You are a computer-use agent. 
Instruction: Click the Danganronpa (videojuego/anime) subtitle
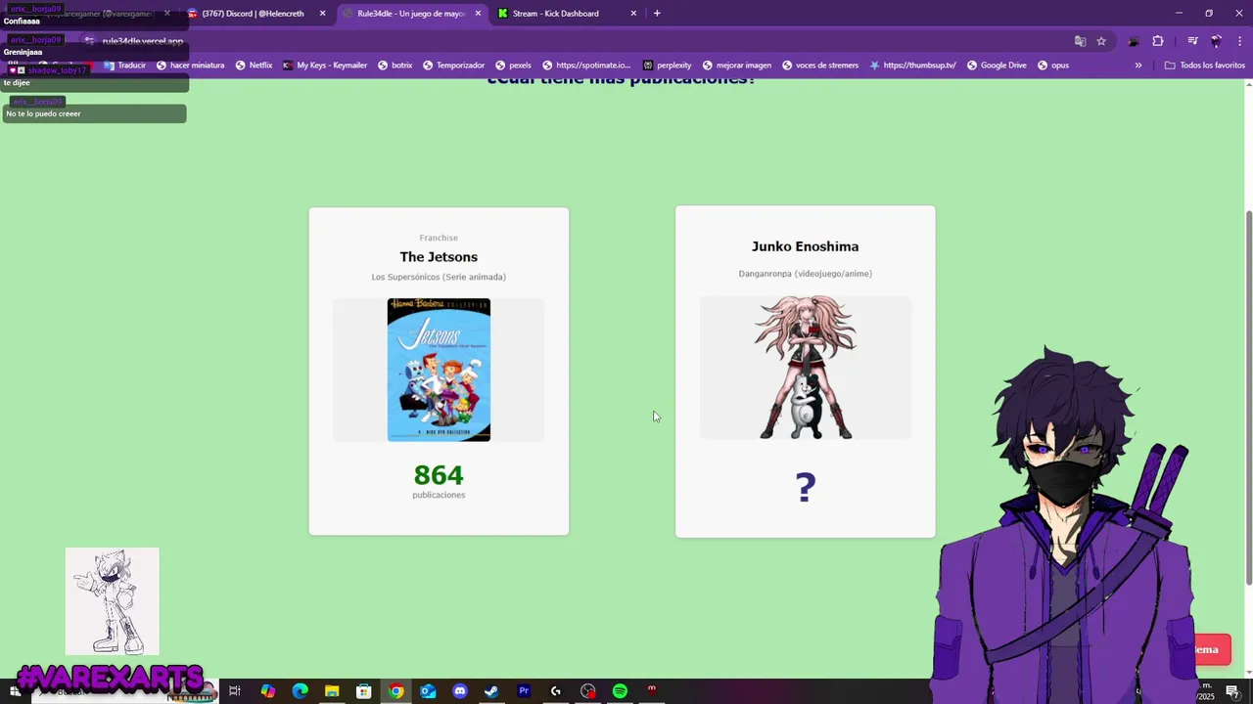(x=805, y=274)
